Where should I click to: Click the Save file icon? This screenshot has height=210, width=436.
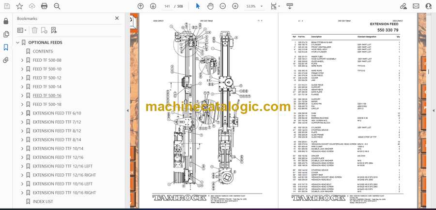pos(7,6)
